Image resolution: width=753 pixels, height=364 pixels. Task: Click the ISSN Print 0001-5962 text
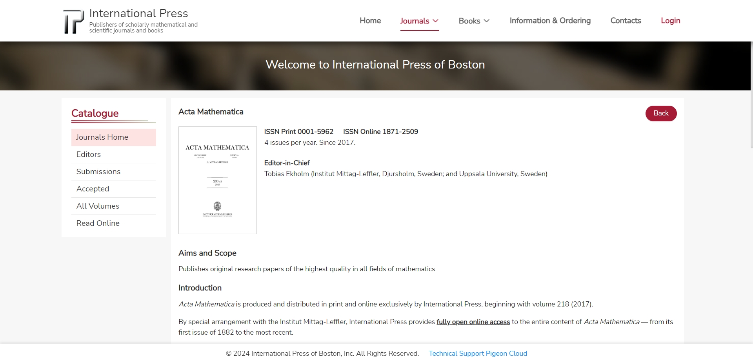coord(299,132)
